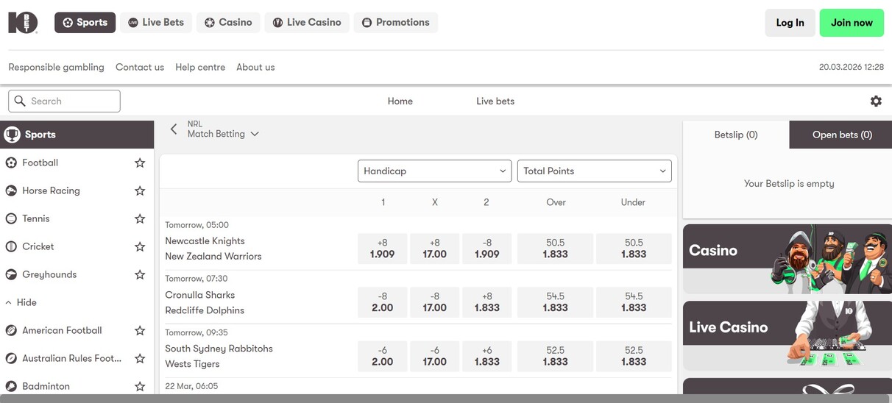Go to Home in the sub navigation
Image resolution: width=892 pixels, height=403 pixels.
point(400,101)
